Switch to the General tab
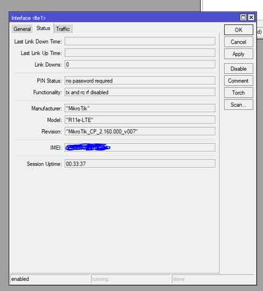The height and width of the screenshot is (291, 263). [x=22, y=29]
